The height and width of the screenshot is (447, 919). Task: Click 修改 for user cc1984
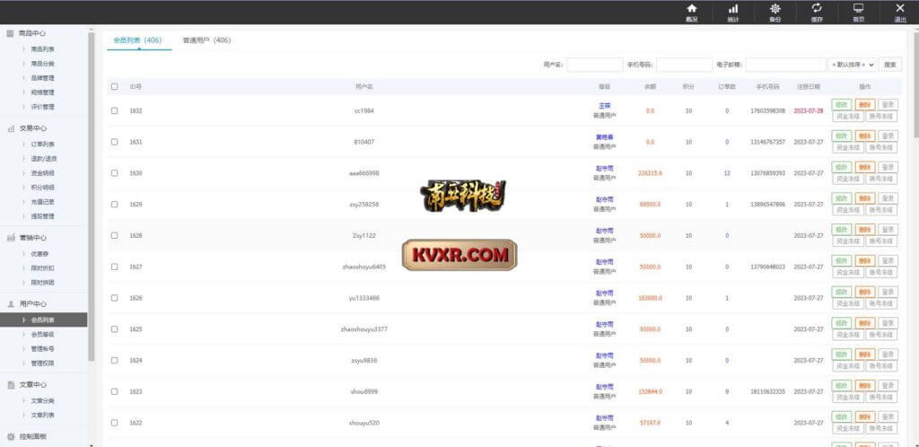[842, 105]
